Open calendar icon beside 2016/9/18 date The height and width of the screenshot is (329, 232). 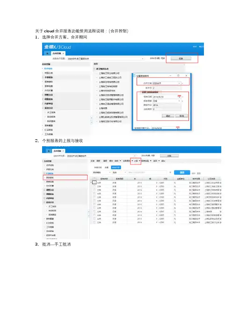coord(179,97)
